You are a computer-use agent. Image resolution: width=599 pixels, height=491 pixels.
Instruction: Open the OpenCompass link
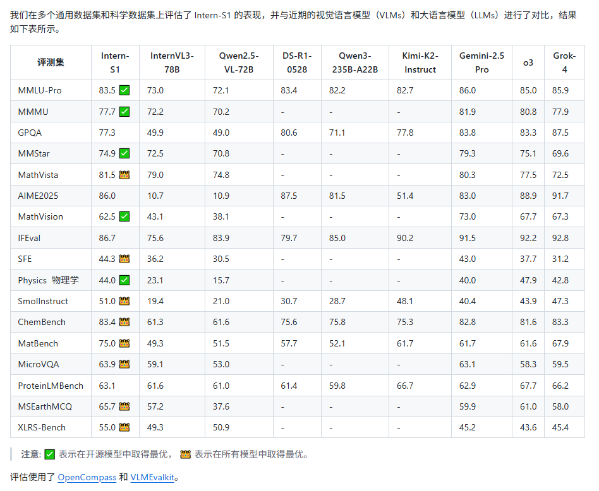87,477
